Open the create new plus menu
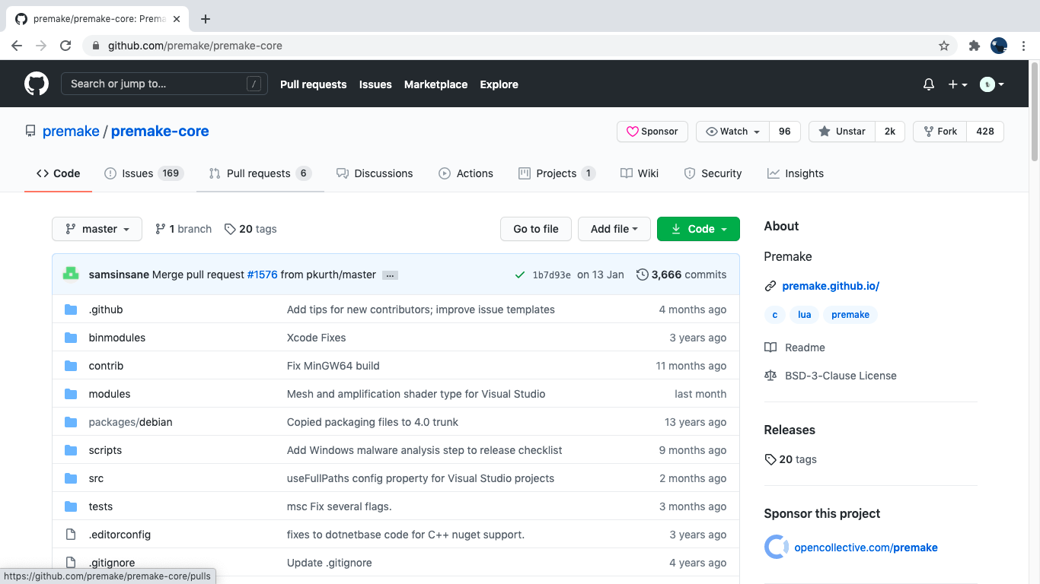 tap(958, 84)
